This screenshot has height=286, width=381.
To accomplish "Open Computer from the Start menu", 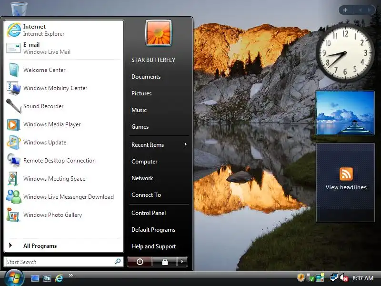I will [x=144, y=162].
